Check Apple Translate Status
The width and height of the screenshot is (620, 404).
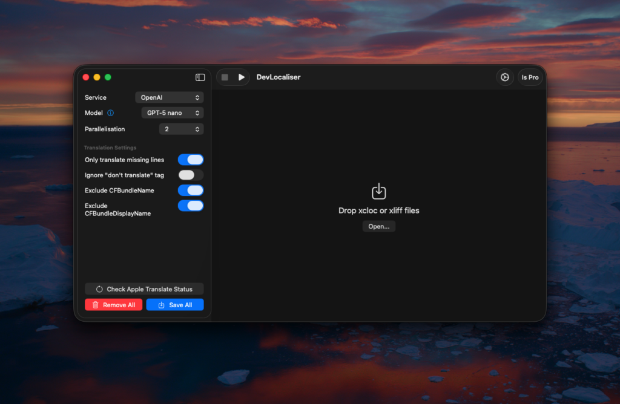(144, 289)
